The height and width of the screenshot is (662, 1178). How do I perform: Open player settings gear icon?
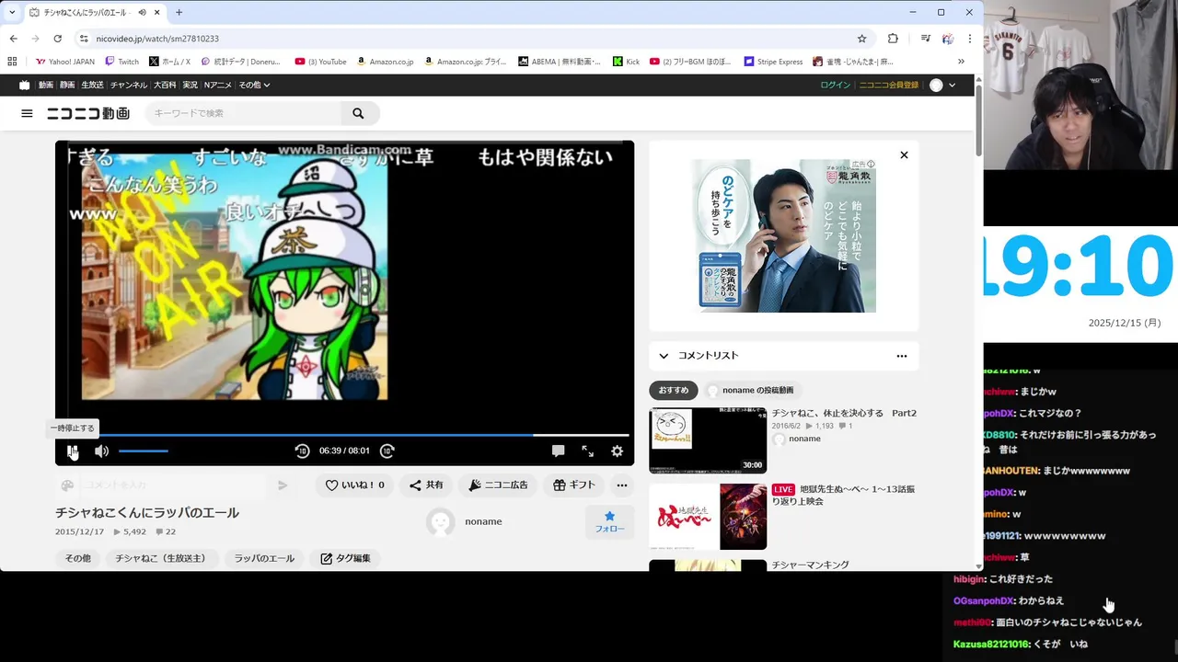[x=617, y=451]
